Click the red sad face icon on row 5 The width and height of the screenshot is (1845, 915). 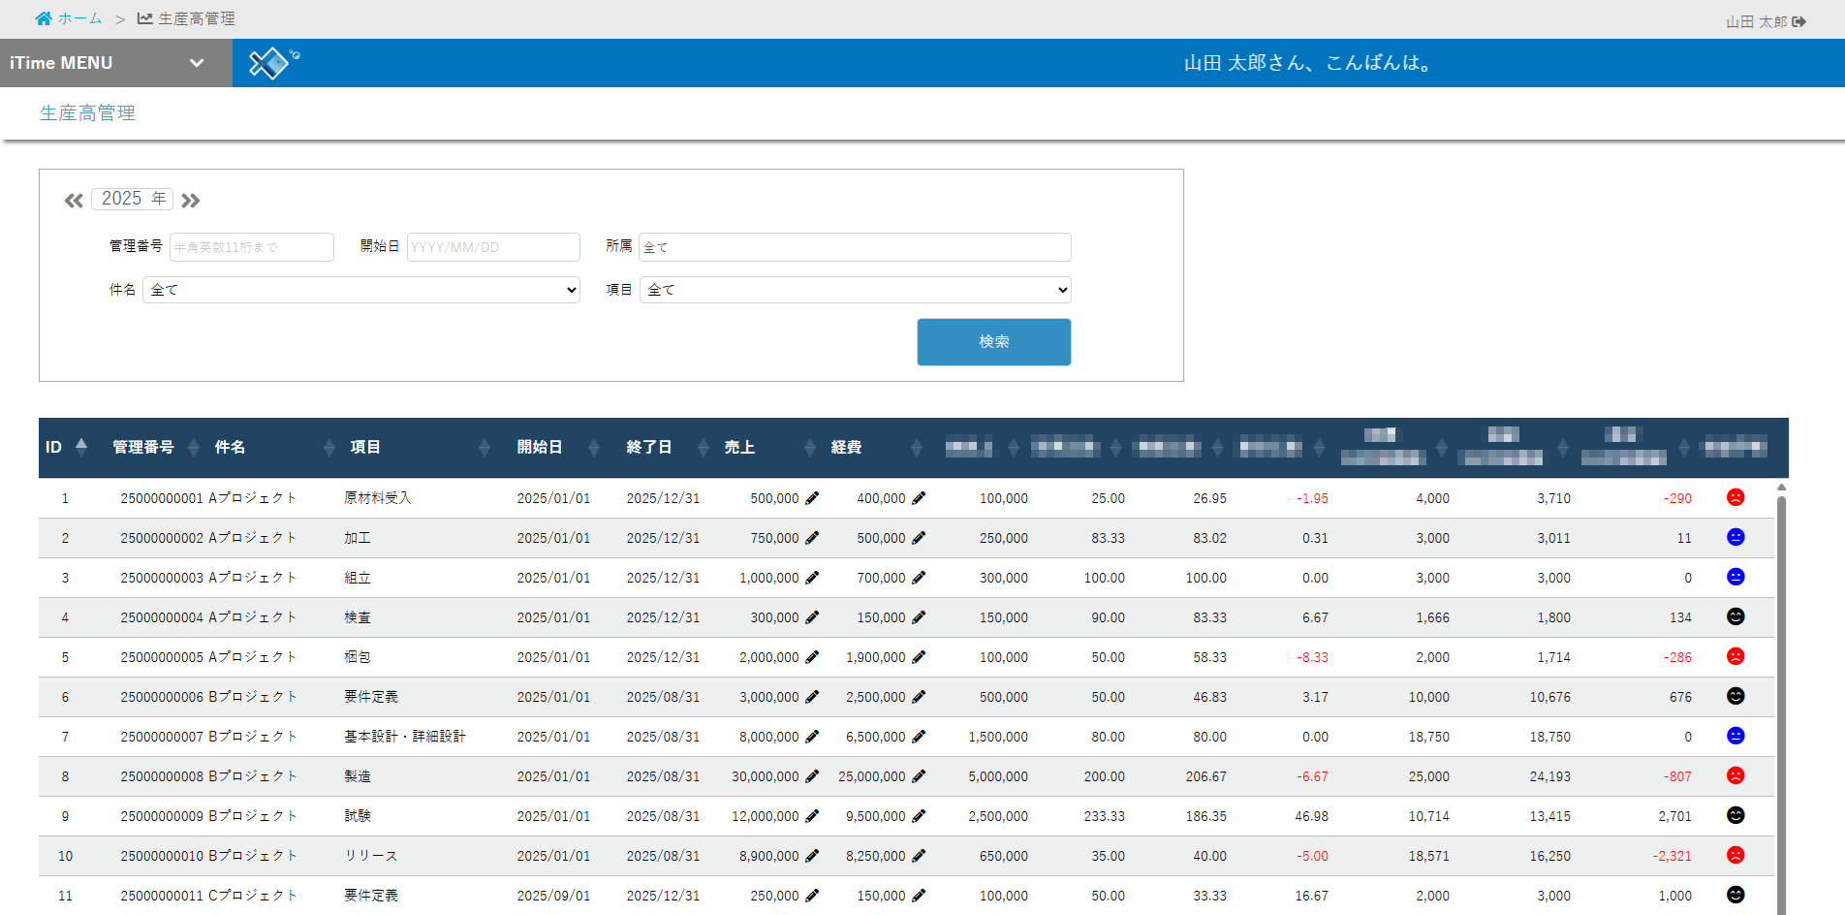(x=1736, y=656)
